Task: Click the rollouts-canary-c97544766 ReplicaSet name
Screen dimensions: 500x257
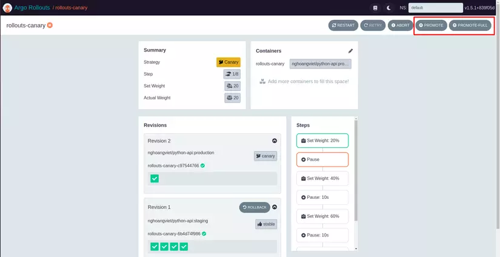Action: pyautogui.click(x=173, y=166)
